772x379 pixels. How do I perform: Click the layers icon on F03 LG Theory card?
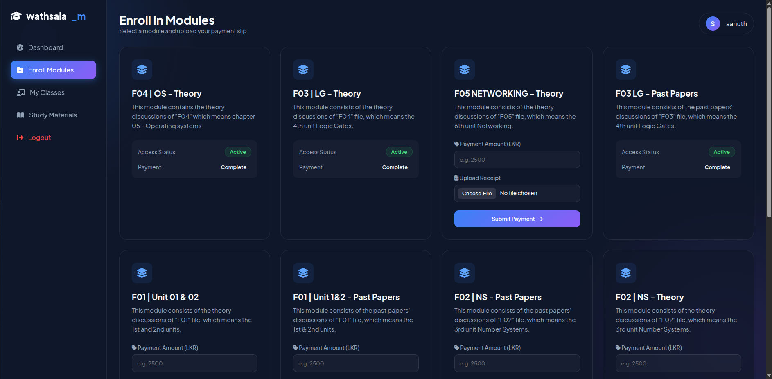coord(303,70)
